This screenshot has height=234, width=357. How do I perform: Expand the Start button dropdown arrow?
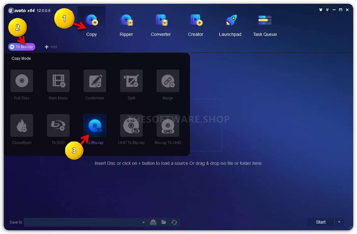coord(339,222)
